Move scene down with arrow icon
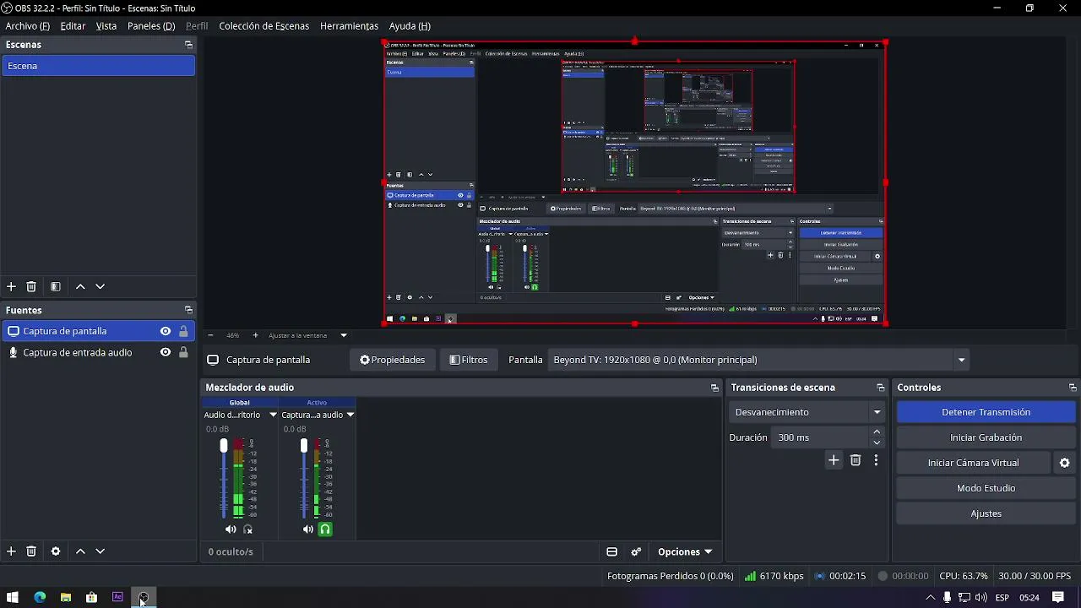This screenshot has height=608, width=1081. [x=100, y=287]
